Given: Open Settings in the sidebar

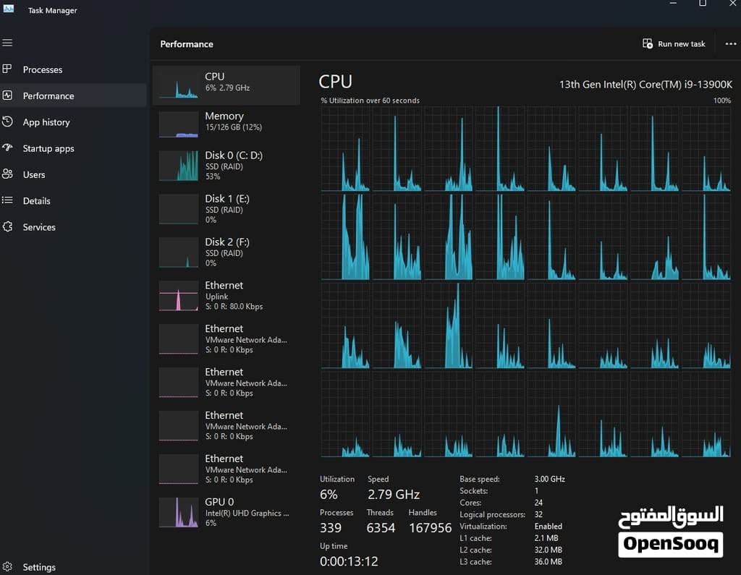Looking at the screenshot, I should [x=73, y=566].
